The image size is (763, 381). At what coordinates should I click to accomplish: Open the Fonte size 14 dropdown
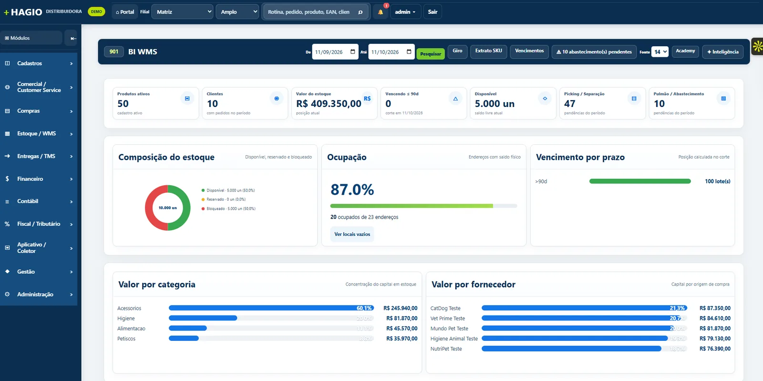660,52
